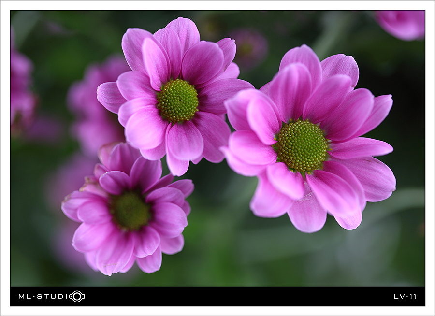The height and width of the screenshot is (316, 435).
Task: Click the LV·11 label
Action: click(x=405, y=297)
